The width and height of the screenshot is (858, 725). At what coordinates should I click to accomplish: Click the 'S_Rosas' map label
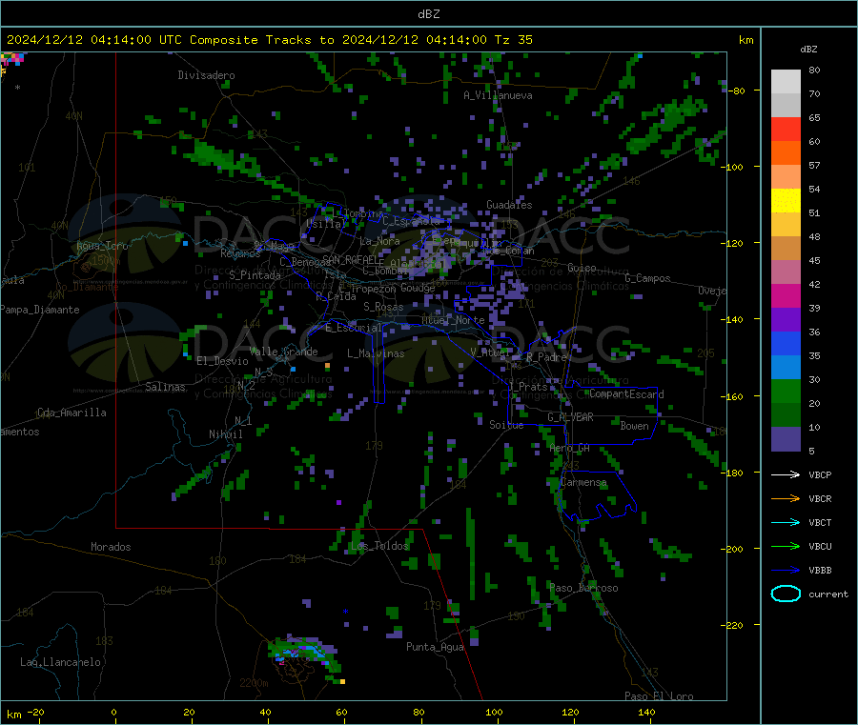pyautogui.click(x=383, y=307)
